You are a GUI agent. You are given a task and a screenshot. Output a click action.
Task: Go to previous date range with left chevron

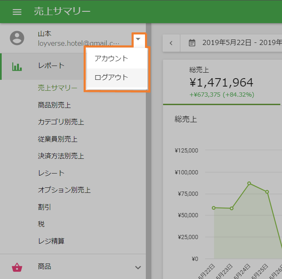[x=171, y=42]
